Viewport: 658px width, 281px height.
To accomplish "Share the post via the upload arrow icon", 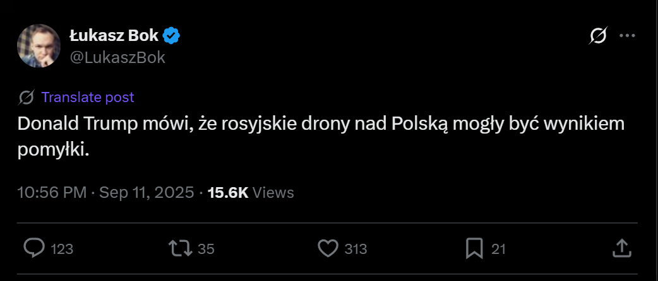I will (621, 248).
